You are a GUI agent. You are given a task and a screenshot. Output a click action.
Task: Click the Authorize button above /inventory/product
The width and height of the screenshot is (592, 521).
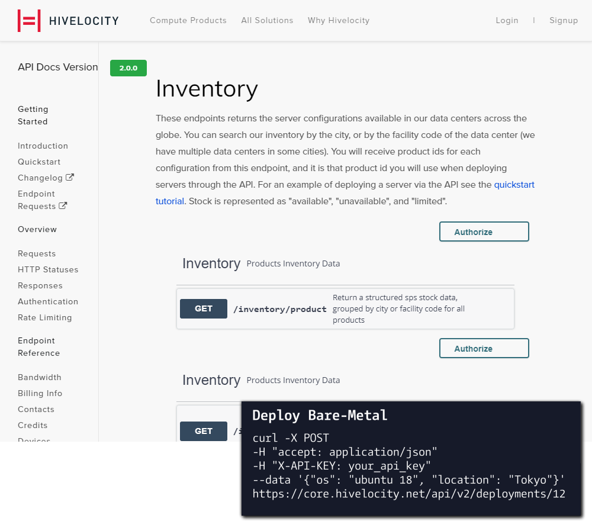pyautogui.click(x=484, y=231)
